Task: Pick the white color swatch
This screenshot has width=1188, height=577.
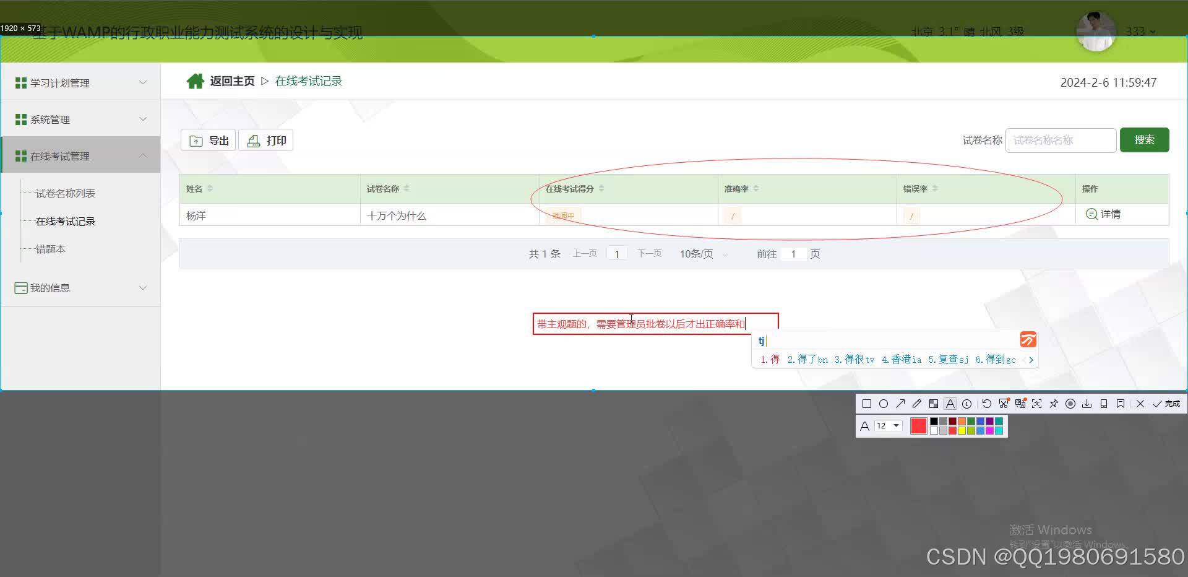Action: pos(934,431)
